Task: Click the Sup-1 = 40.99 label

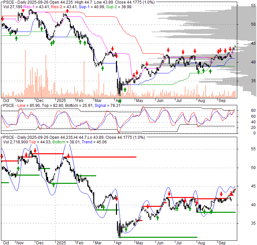Action: coord(92,7)
